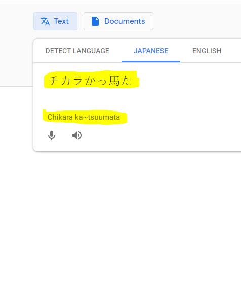This screenshot has width=241, height=296.
Task: Click the word ka~tsuumata in romanization
Action: [x=97, y=117]
